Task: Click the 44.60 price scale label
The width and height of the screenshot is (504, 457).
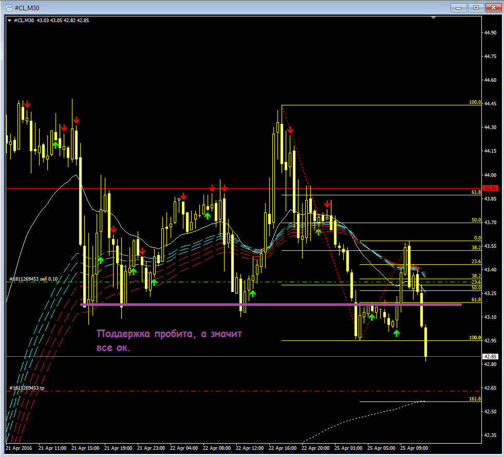Action: coord(490,80)
